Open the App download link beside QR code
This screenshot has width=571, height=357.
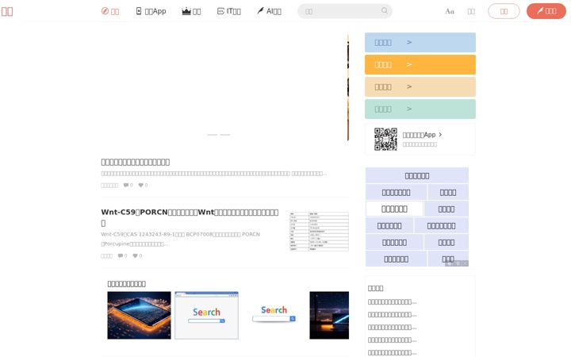point(419,135)
